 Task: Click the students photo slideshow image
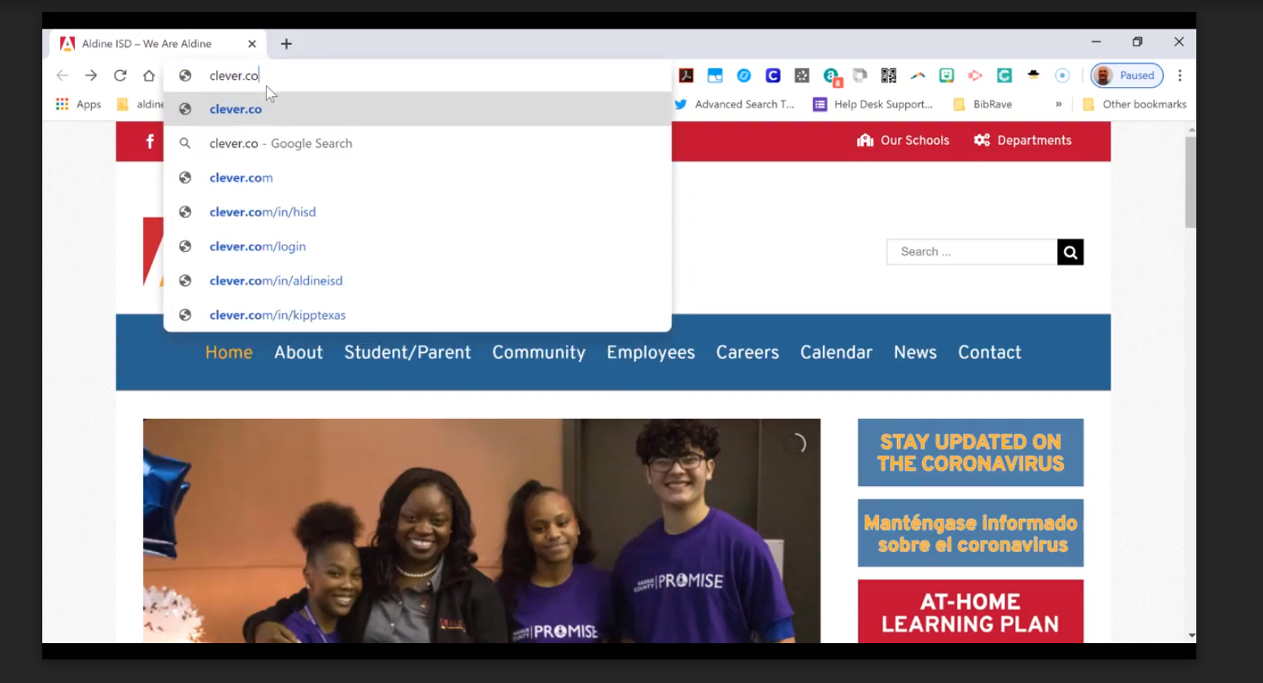(x=481, y=531)
